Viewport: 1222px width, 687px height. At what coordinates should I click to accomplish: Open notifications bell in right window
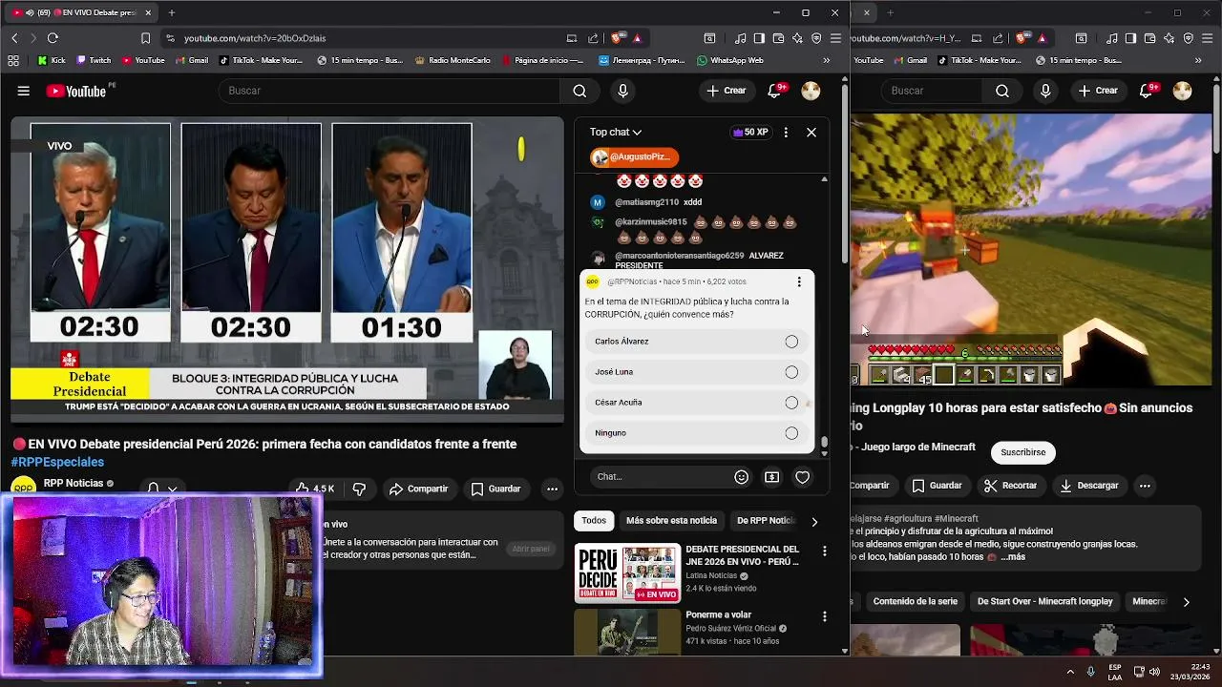pos(1148,91)
